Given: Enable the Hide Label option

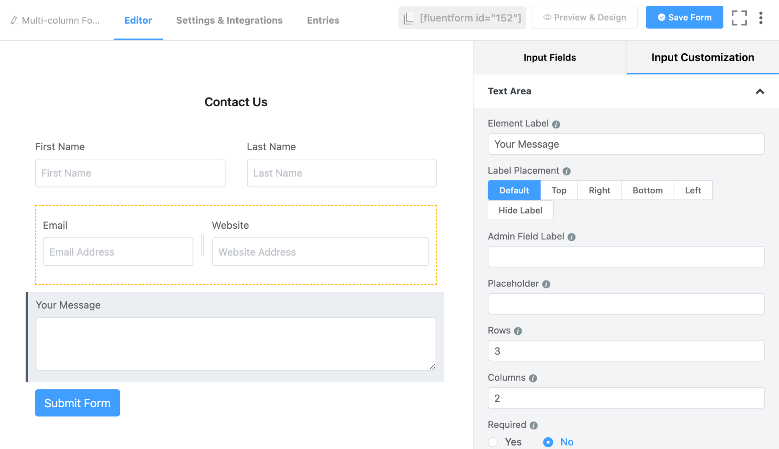Looking at the screenshot, I should pyautogui.click(x=520, y=210).
